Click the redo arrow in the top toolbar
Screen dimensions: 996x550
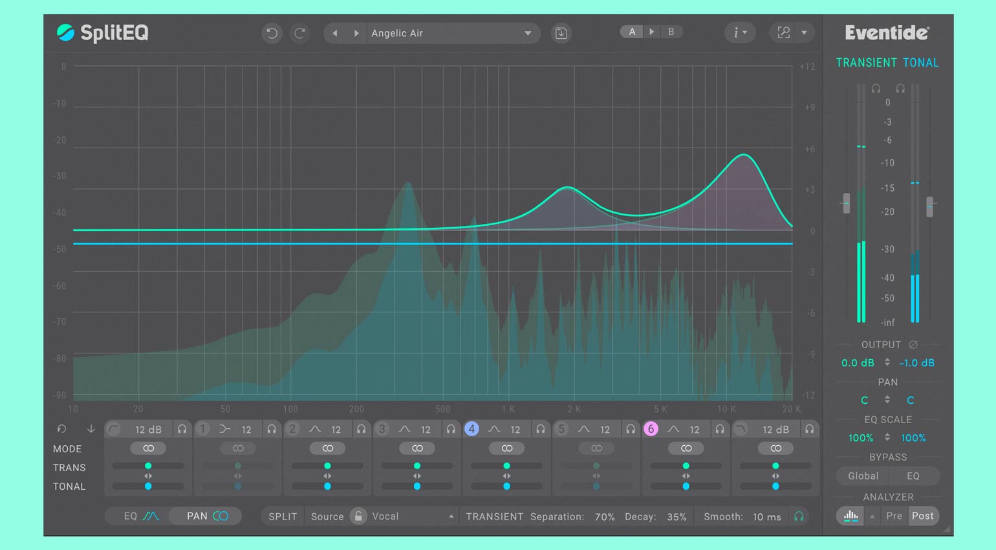click(x=299, y=33)
